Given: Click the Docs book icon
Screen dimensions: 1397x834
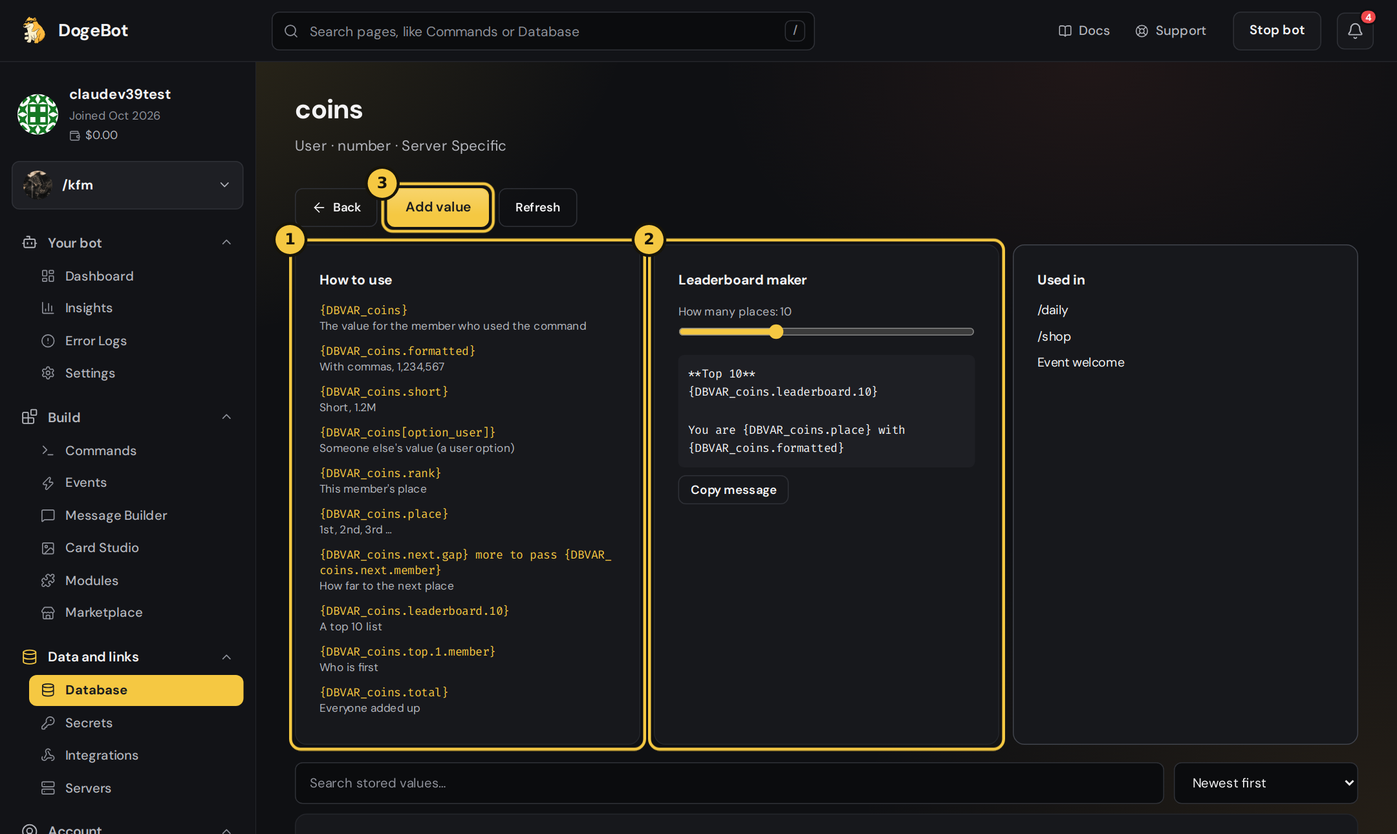Looking at the screenshot, I should point(1065,31).
